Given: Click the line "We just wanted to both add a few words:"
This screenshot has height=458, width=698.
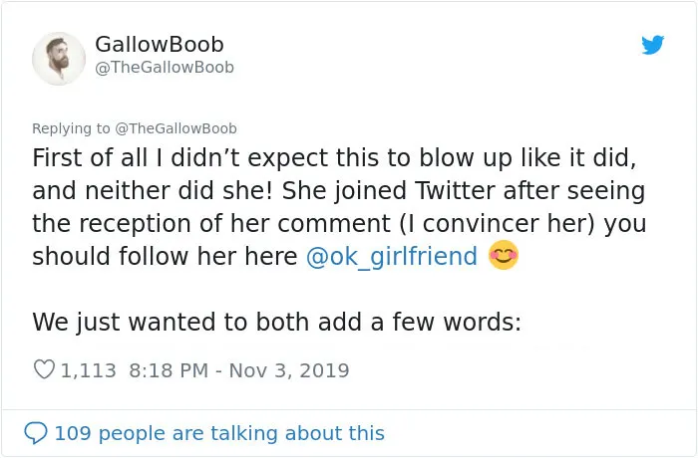Looking at the screenshot, I should coord(276,322).
